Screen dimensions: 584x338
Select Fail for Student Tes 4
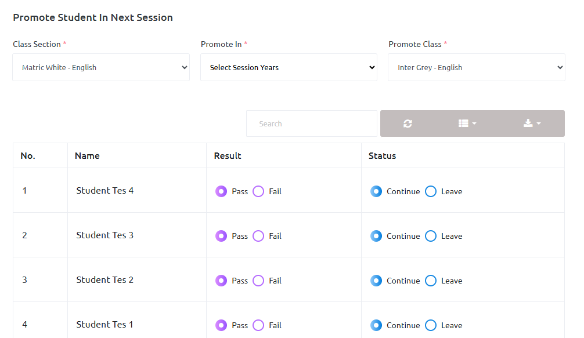(258, 191)
